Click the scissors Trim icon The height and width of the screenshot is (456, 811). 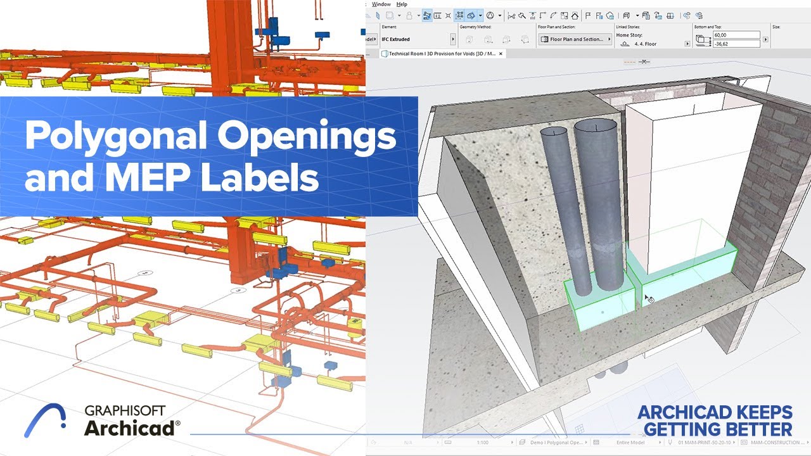(511, 15)
